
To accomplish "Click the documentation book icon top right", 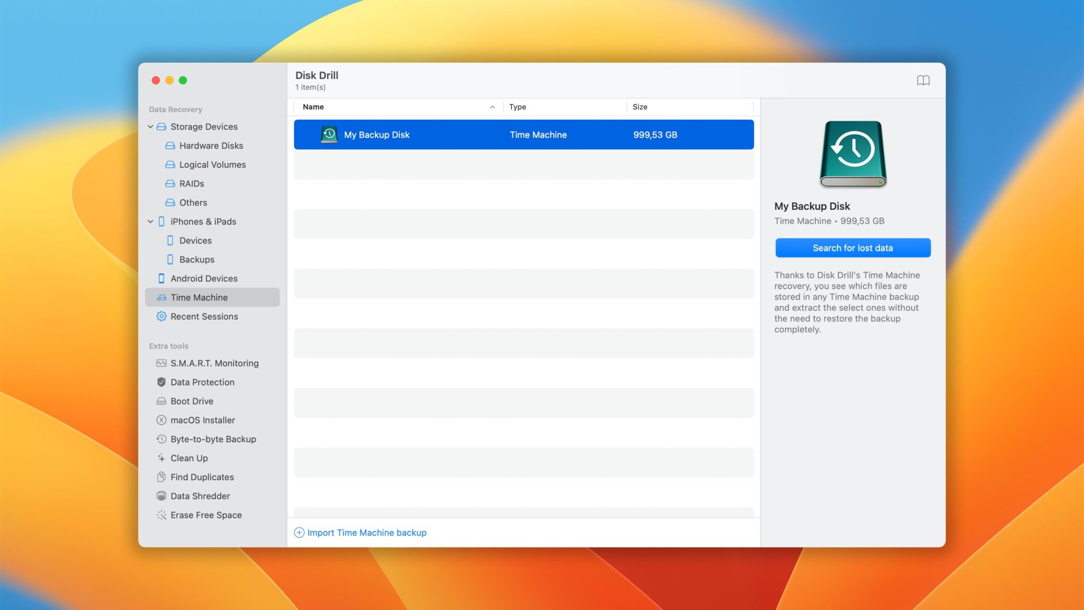I will (923, 80).
